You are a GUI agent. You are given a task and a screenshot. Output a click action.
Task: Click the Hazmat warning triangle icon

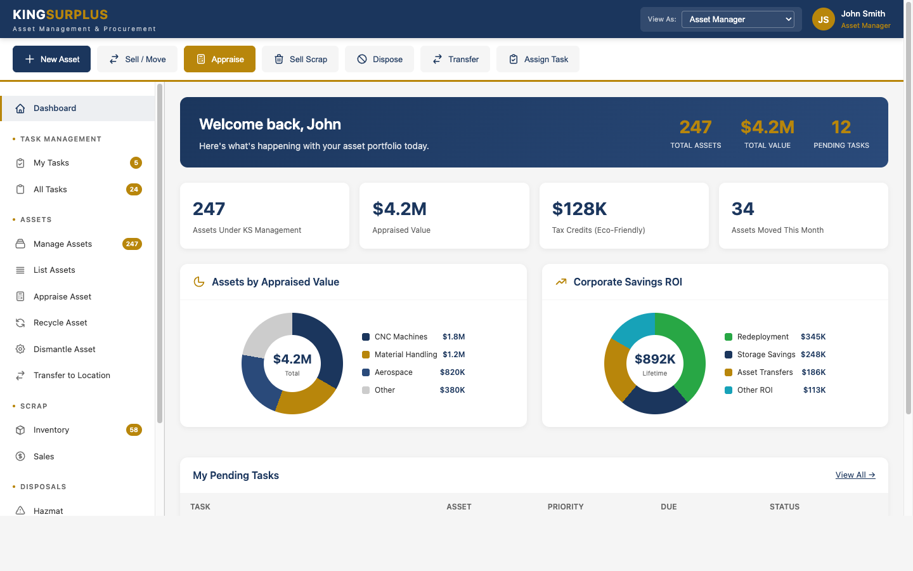coord(20,511)
